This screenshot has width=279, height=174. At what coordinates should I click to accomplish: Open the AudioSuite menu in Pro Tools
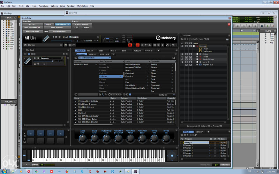coord(43,6)
